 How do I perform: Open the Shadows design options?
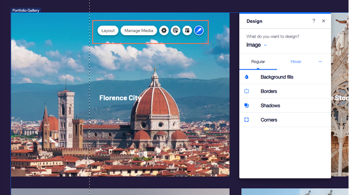tap(270, 105)
